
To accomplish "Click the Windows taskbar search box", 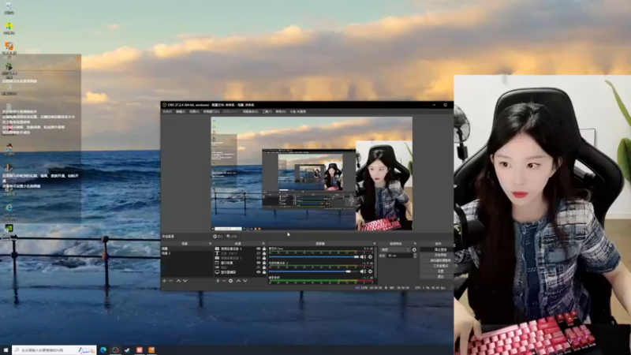I will coord(54,350).
